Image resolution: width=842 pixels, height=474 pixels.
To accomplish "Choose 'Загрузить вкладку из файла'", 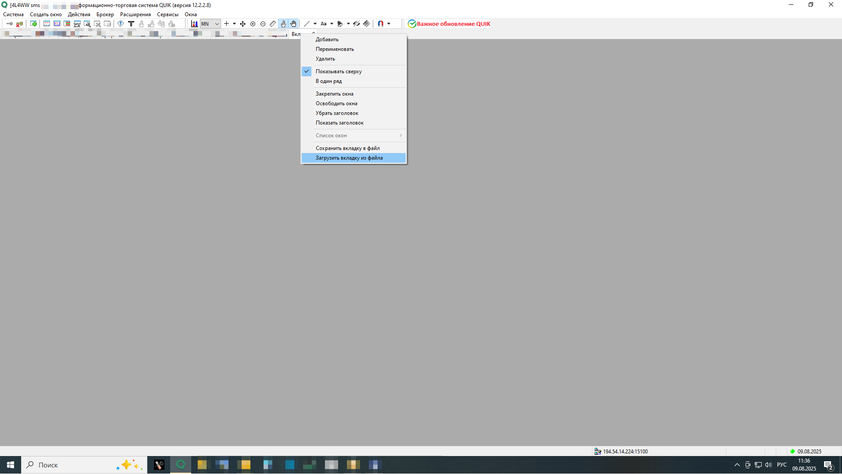I will (349, 158).
